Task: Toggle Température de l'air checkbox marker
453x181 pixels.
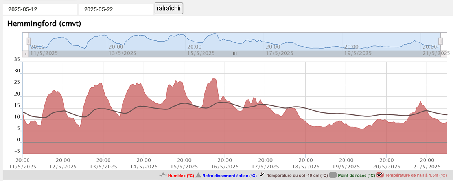Action: tap(380, 175)
